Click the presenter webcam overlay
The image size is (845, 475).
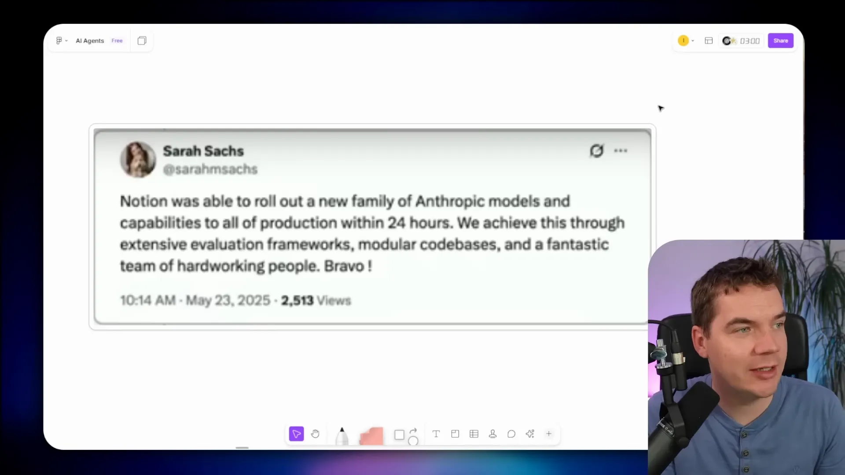pos(746,357)
